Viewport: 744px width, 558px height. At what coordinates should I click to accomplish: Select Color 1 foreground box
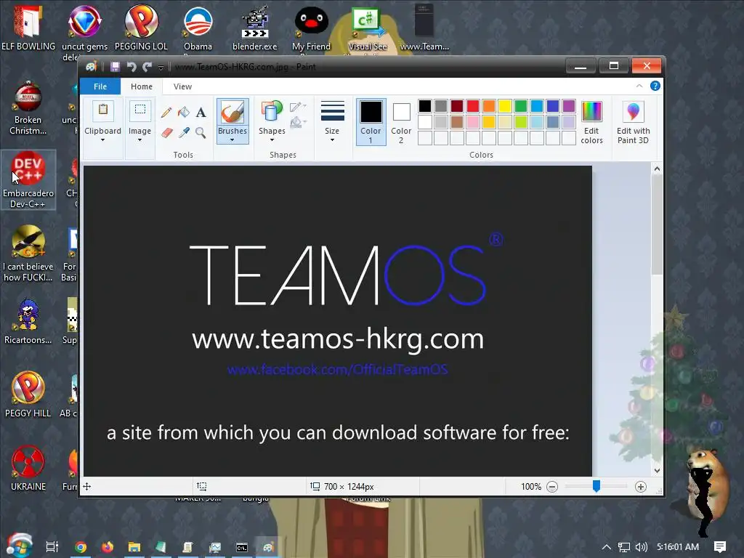(x=371, y=121)
